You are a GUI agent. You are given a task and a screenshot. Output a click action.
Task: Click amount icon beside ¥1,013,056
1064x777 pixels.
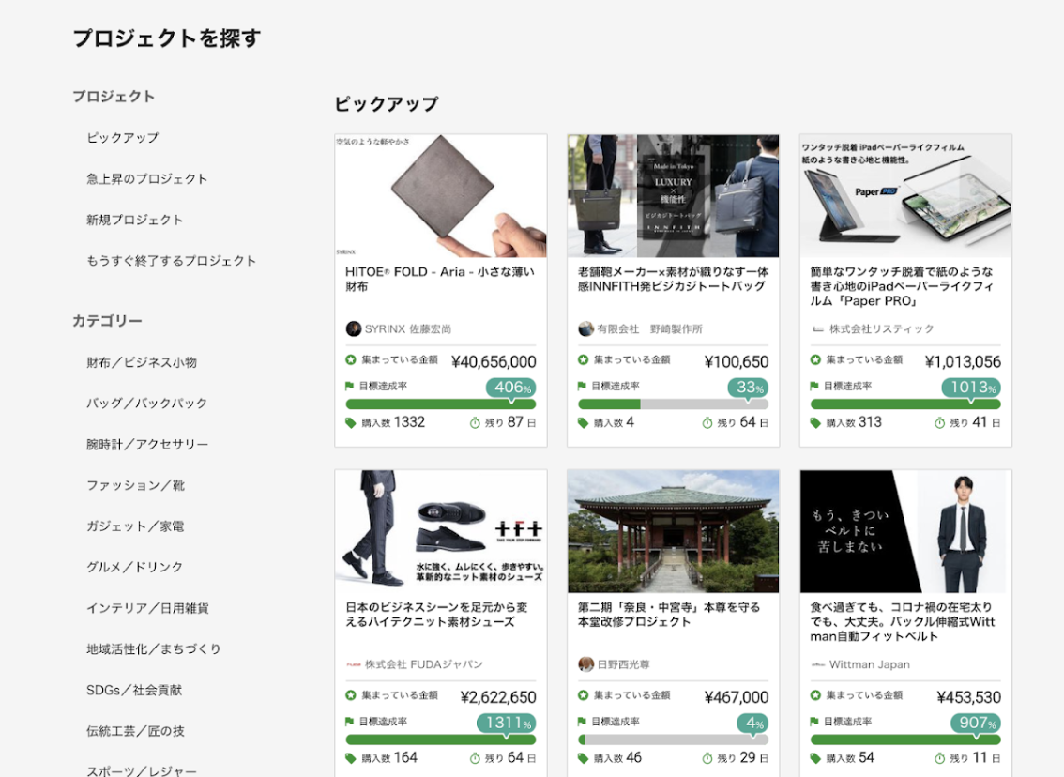tap(815, 359)
